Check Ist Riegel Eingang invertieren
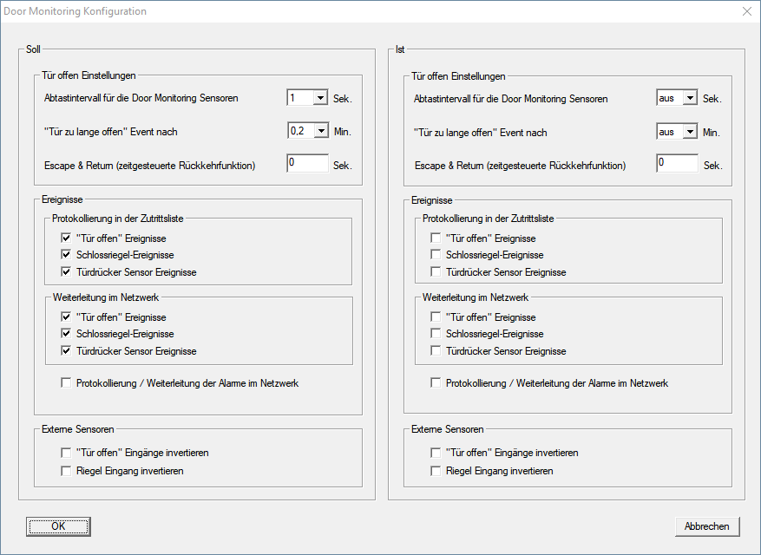 436,471
